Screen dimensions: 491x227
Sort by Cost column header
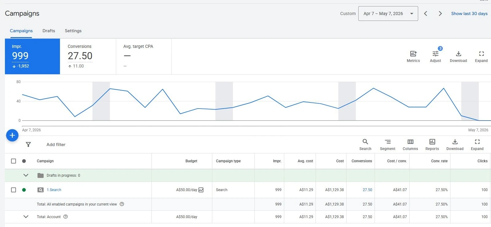click(x=340, y=161)
